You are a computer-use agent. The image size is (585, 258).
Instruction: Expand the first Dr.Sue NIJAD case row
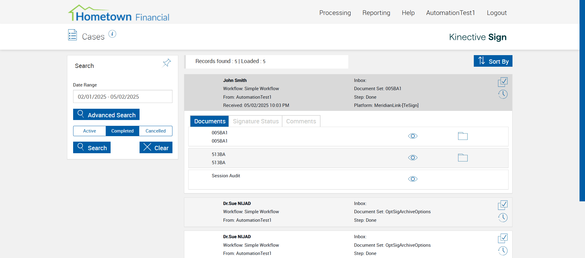[x=305, y=212]
